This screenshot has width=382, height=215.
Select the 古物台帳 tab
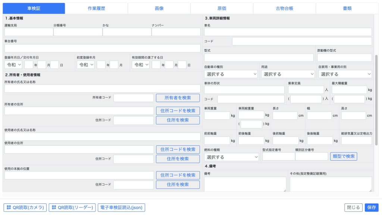[x=284, y=8]
